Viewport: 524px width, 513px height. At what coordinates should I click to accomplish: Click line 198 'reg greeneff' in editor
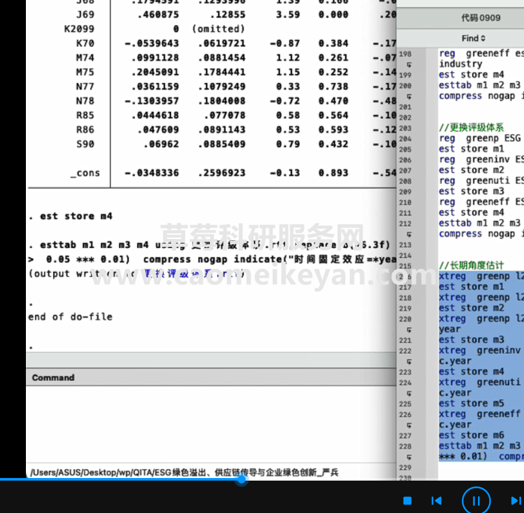coord(481,54)
